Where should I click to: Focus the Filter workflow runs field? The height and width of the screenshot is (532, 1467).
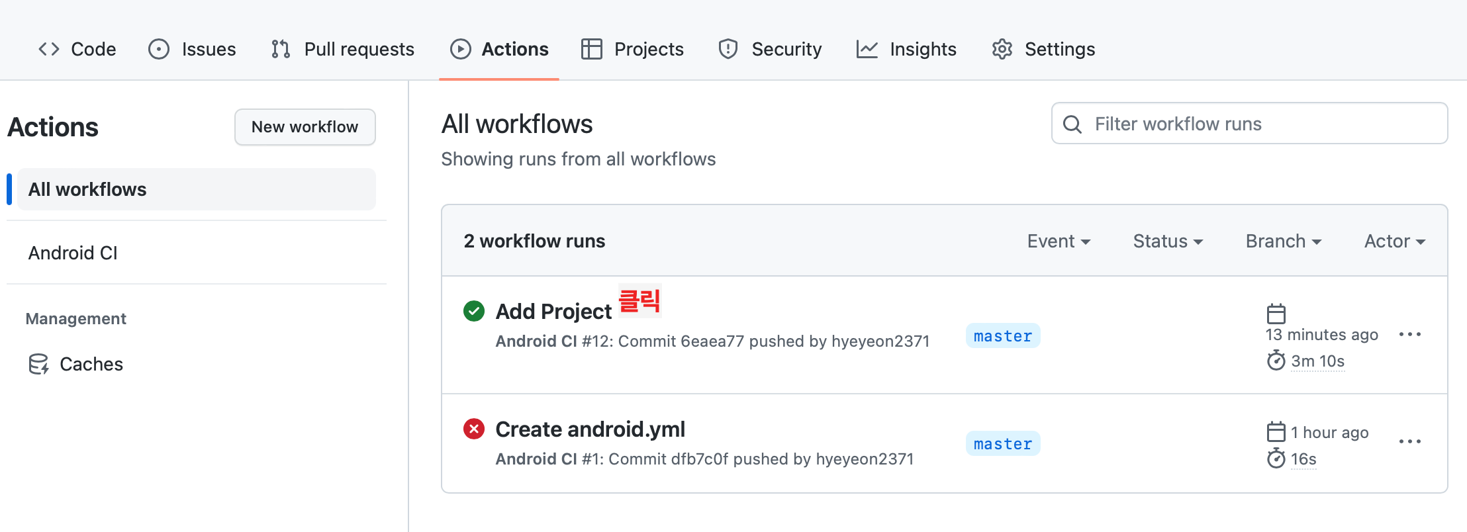pyautogui.click(x=1250, y=124)
